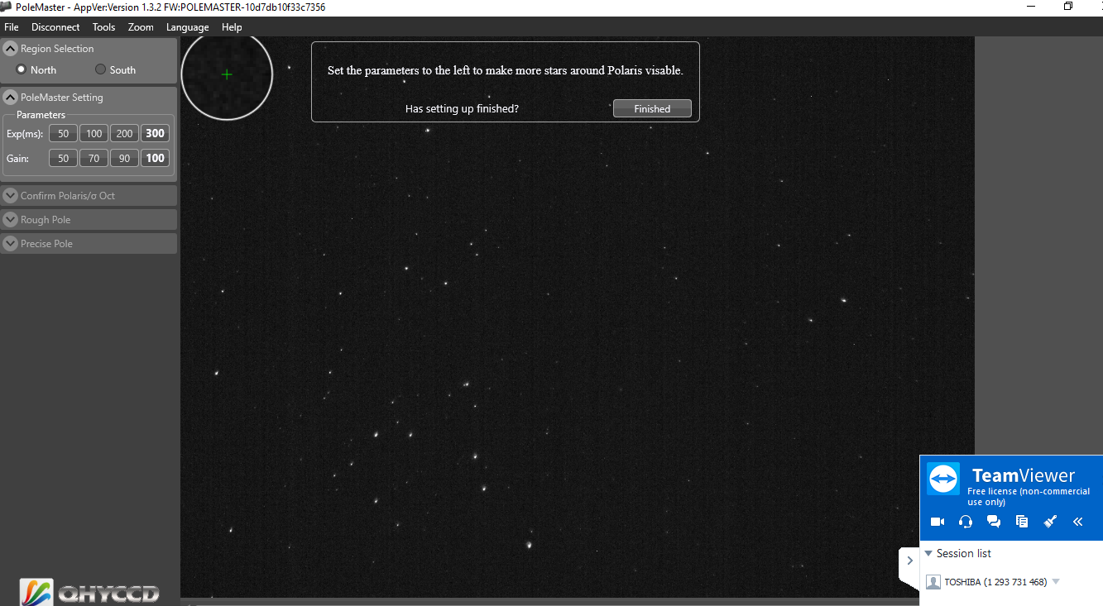Screen dimensions: 1103x606
Task: Set exposure to 200 ms
Action: (x=124, y=134)
